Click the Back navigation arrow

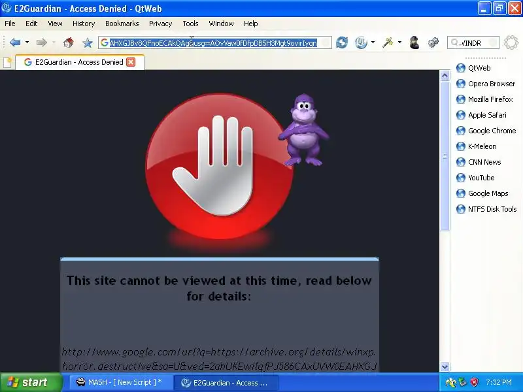coord(15,42)
